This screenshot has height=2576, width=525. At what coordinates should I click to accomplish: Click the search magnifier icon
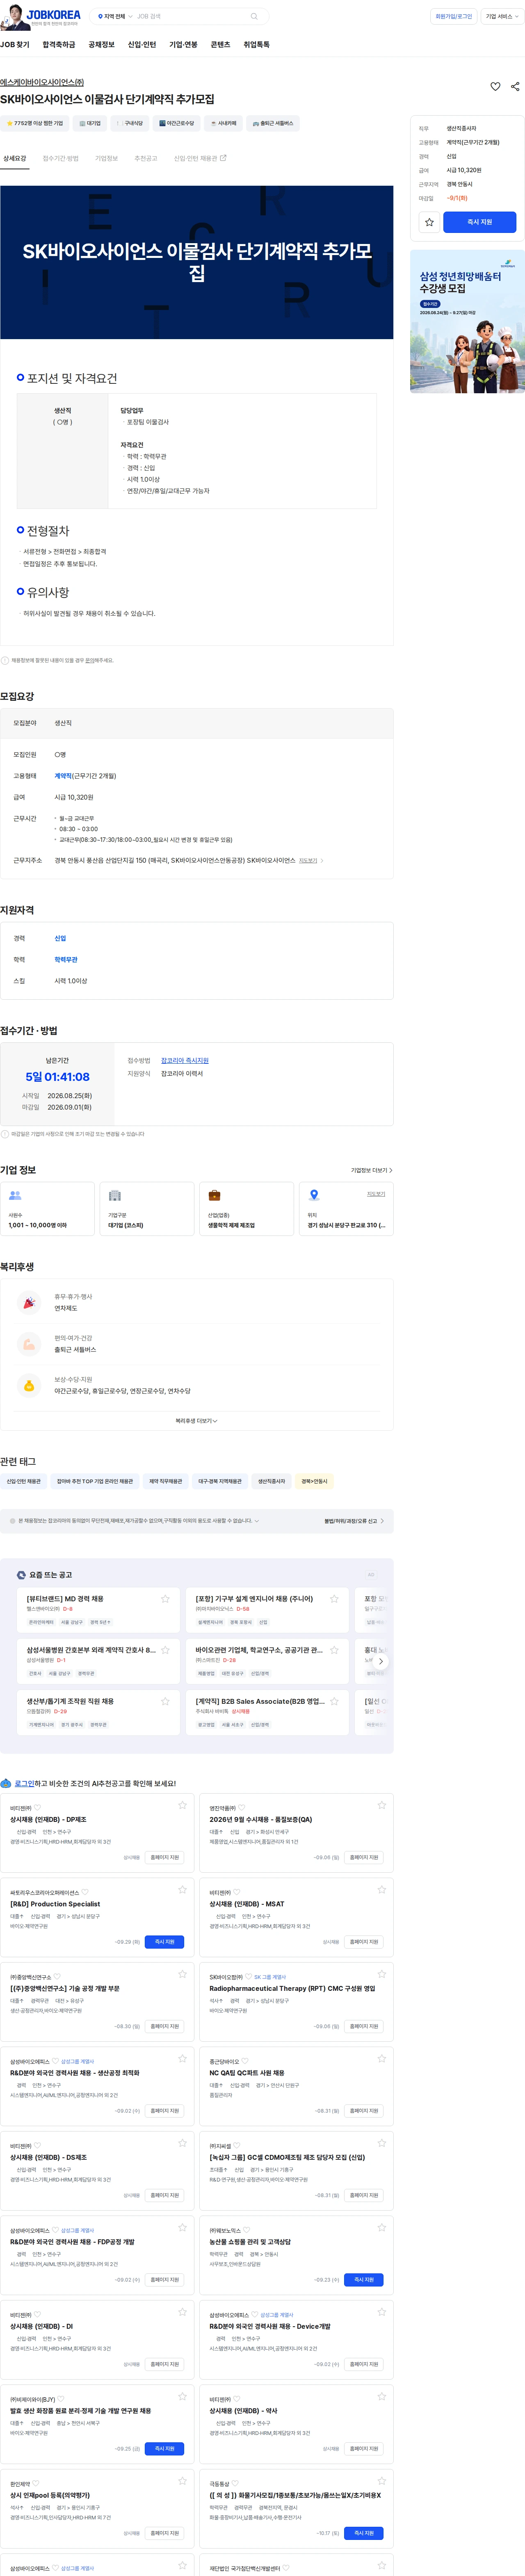tap(254, 16)
